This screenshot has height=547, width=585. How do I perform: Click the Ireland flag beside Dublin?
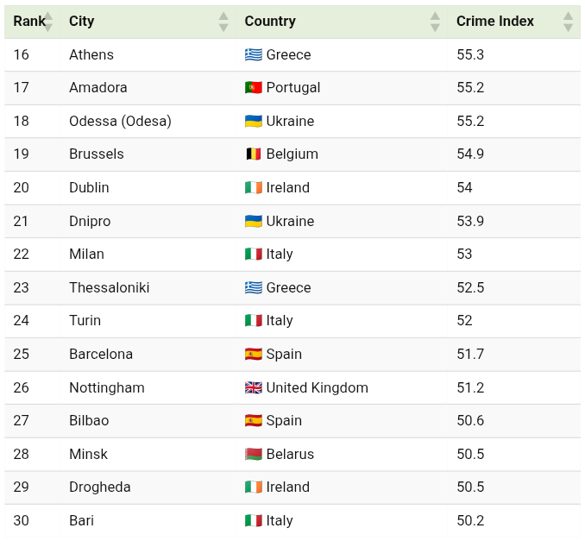253,188
